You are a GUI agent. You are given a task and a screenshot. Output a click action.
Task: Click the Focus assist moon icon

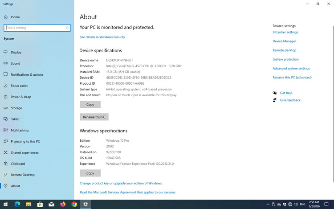[5, 86]
